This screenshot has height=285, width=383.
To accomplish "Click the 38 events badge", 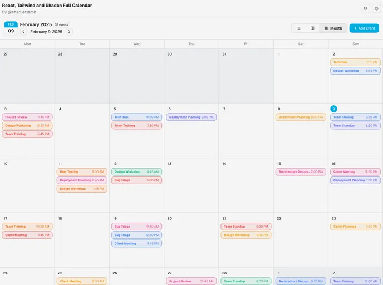I will coord(61,24).
